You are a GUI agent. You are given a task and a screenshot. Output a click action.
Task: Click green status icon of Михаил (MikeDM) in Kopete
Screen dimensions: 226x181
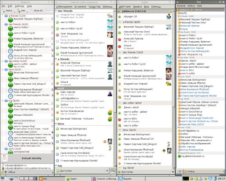tap(10, 116)
